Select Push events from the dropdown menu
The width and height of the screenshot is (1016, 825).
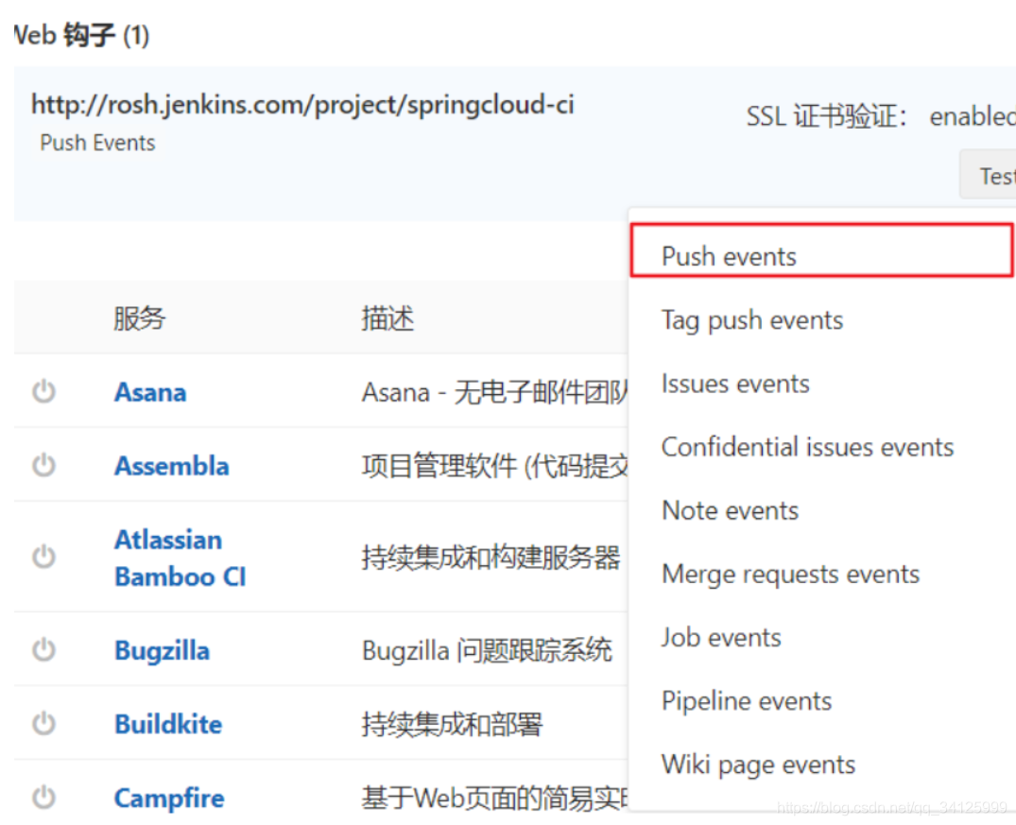pos(821,250)
